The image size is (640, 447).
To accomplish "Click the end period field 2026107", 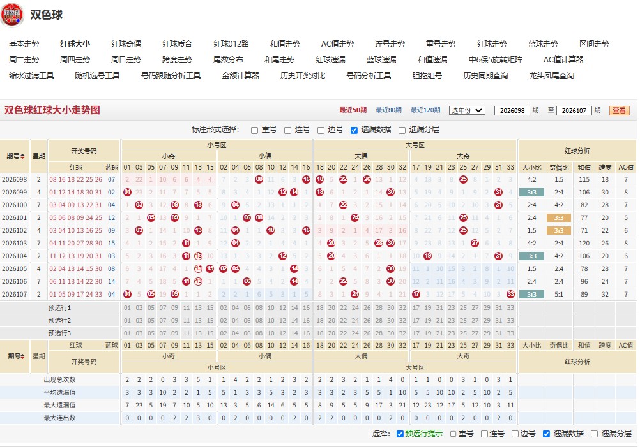I will tap(574, 110).
